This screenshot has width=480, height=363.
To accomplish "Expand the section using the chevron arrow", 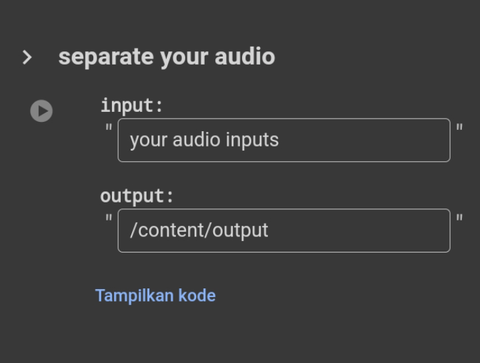I will (27, 57).
